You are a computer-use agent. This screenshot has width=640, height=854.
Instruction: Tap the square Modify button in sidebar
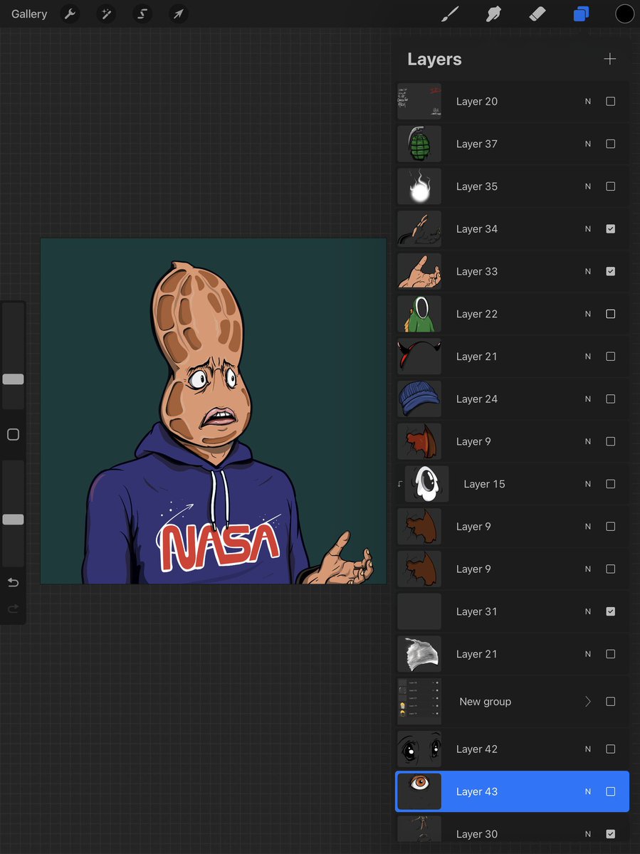(13, 434)
